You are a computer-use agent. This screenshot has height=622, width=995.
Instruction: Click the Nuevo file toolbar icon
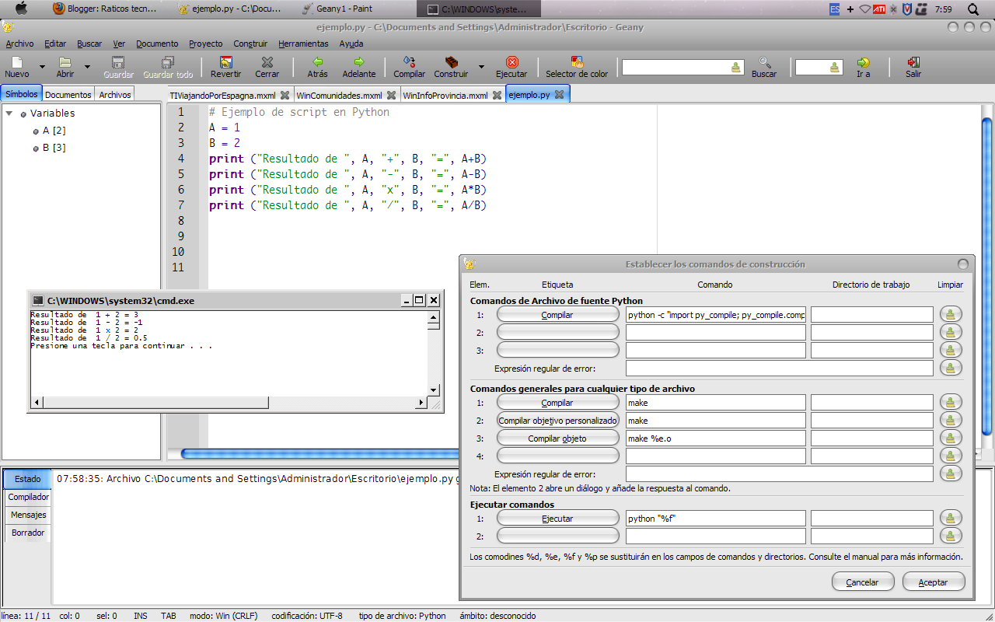click(x=17, y=63)
